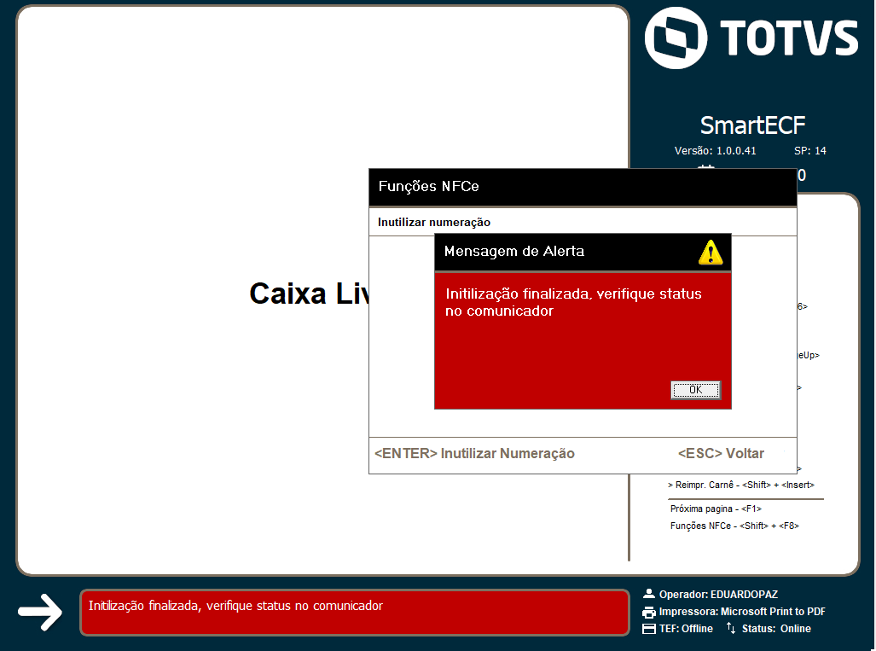Click the SmartECF title
Image resolution: width=876 pixels, height=651 pixels.
(752, 125)
